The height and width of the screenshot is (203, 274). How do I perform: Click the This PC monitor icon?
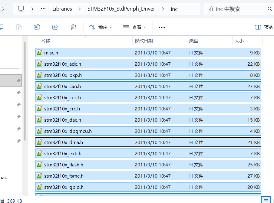(x=21, y=8)
